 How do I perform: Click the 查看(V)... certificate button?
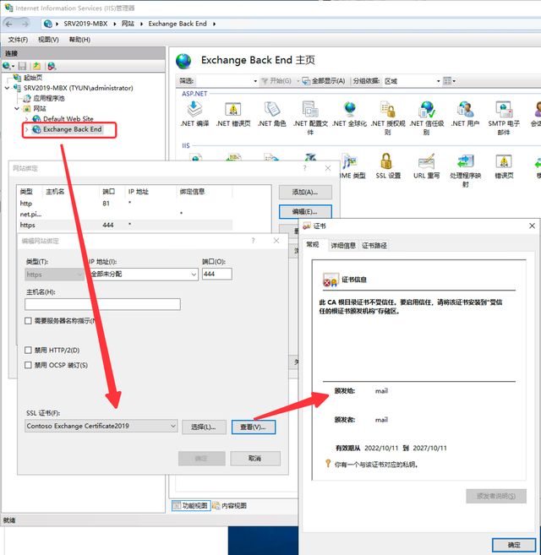253,427
